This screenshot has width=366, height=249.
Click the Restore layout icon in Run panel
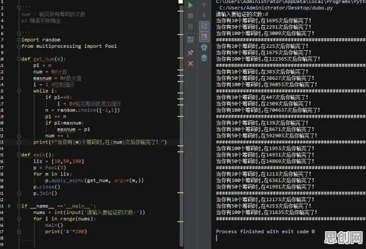(190, 39)
